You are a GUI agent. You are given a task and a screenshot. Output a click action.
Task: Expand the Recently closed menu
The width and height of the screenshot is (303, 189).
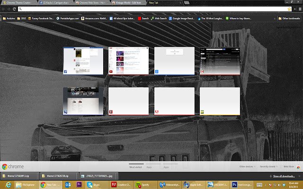coord(268,166)
